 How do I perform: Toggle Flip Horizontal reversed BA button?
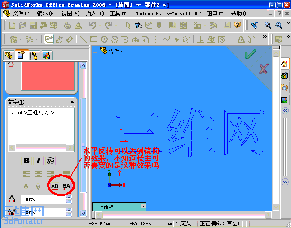66,186
